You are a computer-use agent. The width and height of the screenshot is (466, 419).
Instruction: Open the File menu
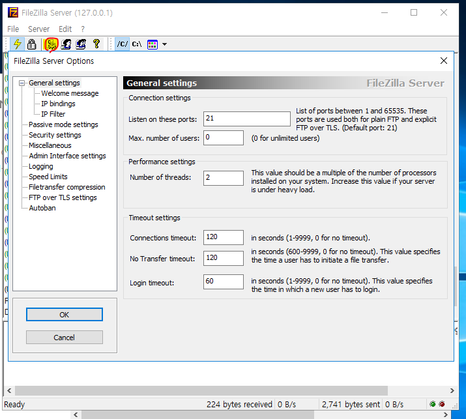[13, 29]
